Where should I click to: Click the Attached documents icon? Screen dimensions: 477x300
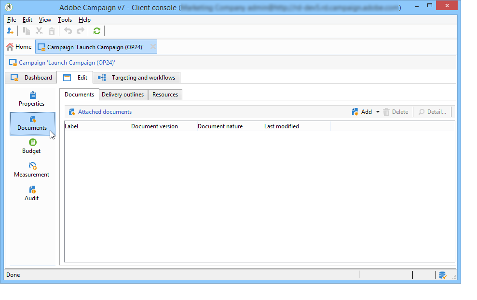[x=72, y=112]
